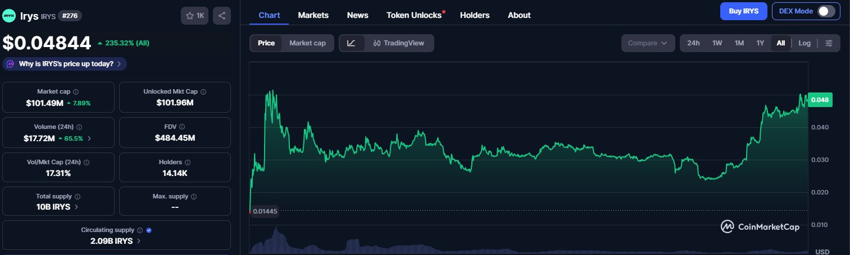Set chart range to All
Image resolution: width=850 pixels, height=255 pixels.
coord(781,43)
